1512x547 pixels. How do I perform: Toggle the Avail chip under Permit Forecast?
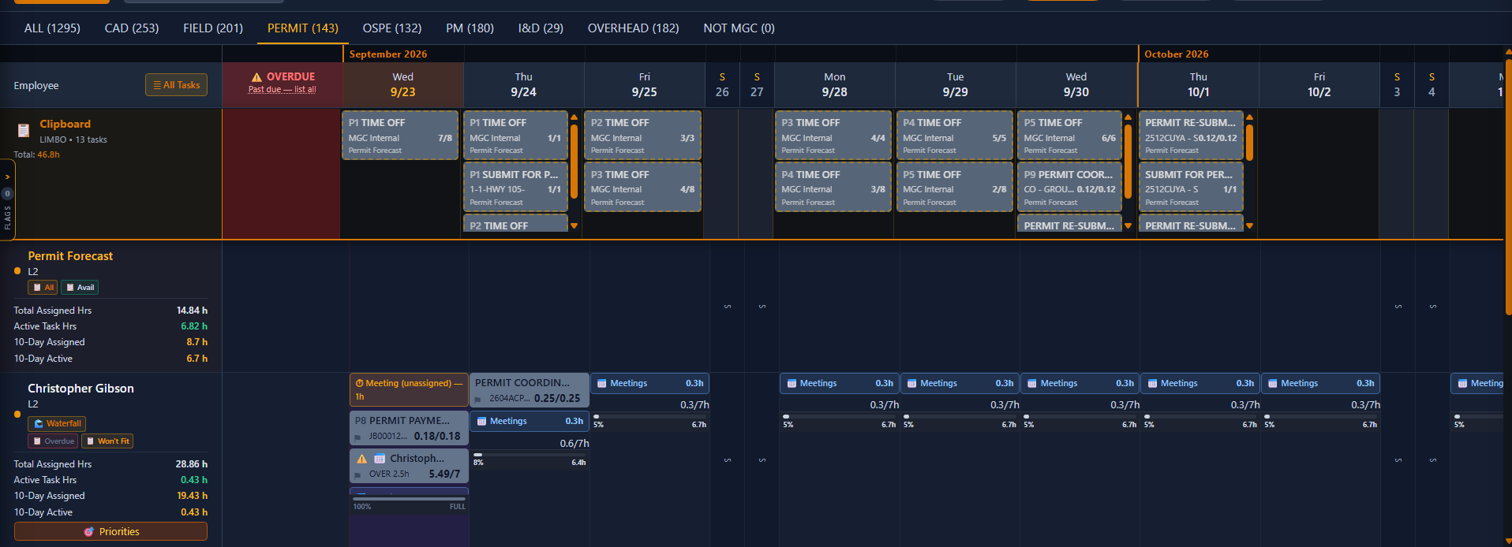point(80,288)
